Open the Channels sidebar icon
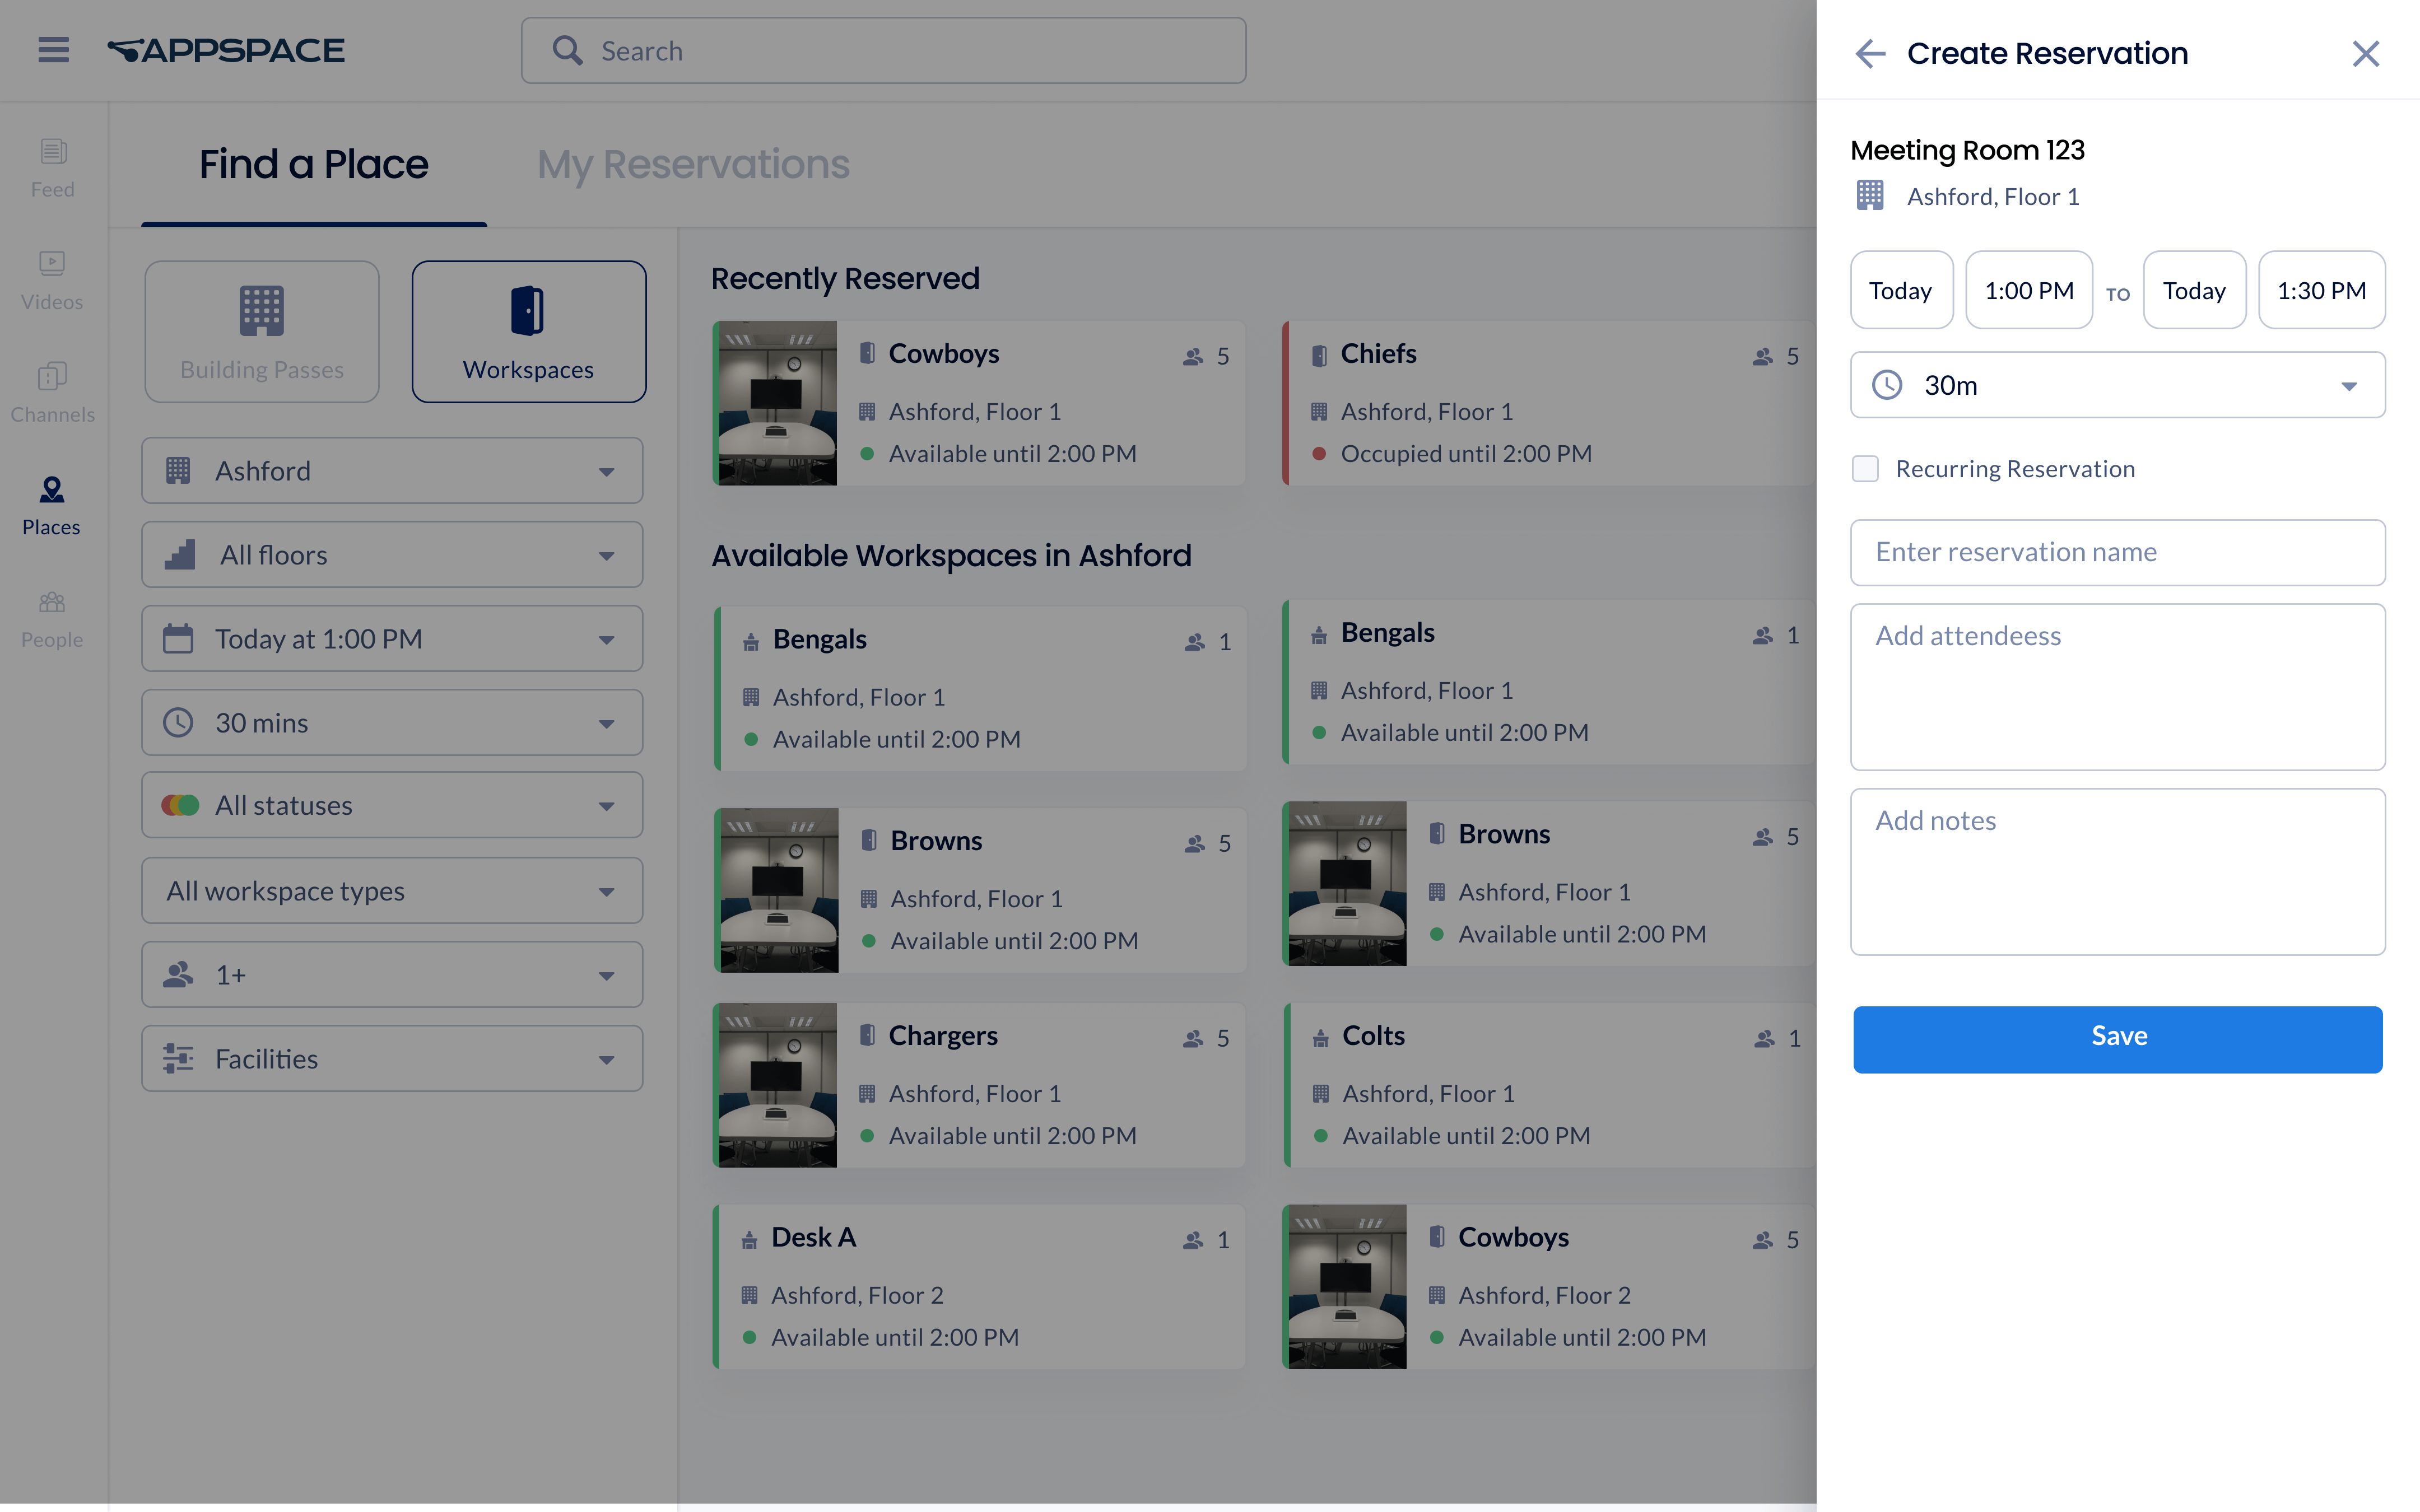 [x=53, y=393]
